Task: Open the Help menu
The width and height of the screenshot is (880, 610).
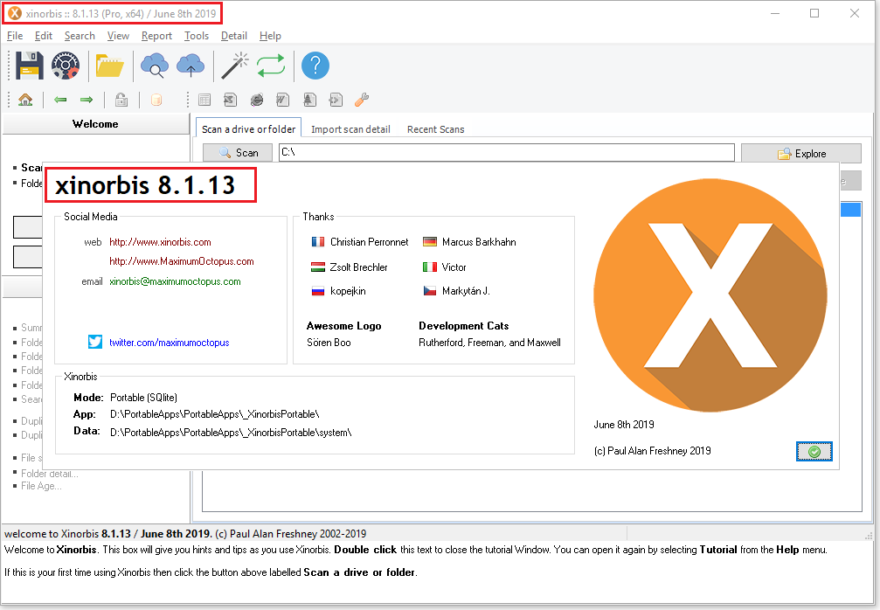Action: click(x=270, y=36)
